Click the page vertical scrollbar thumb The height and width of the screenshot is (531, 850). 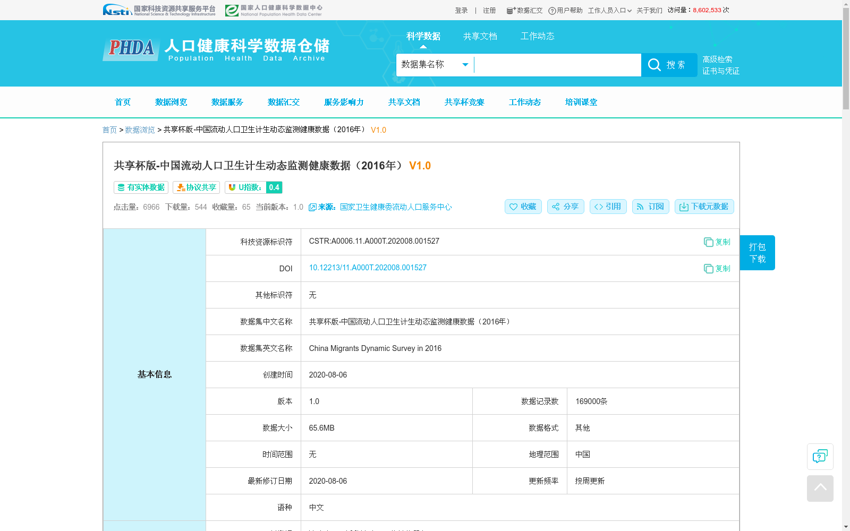[846, 59]
